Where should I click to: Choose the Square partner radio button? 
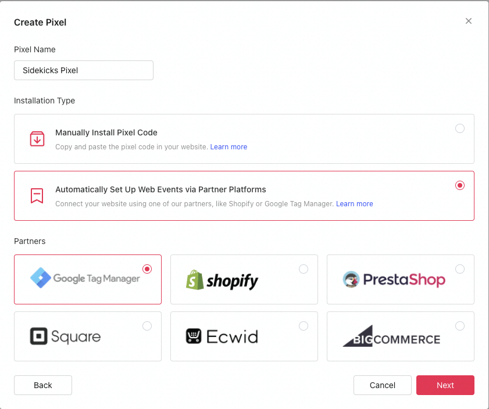click(147, 326)
